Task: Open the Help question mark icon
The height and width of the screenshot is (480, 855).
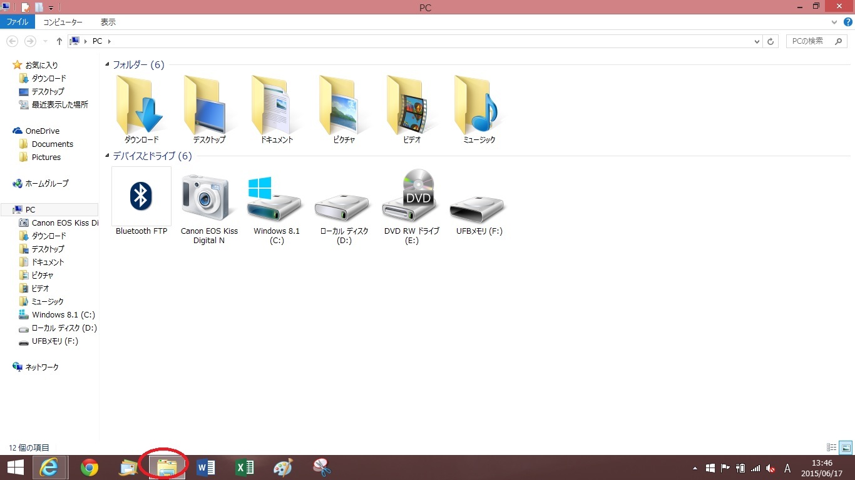Action: point(848,22)
